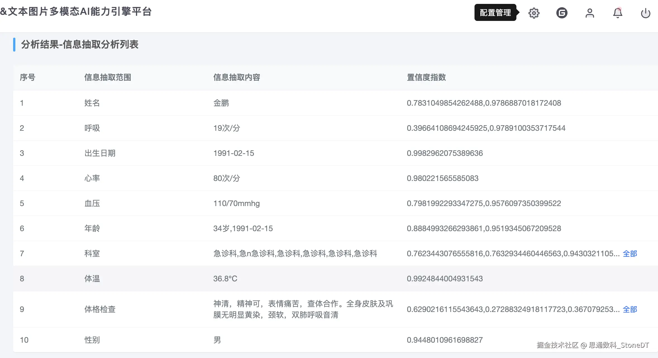
Task: Click the settings gear icon
Action: (x=534, y=13)
